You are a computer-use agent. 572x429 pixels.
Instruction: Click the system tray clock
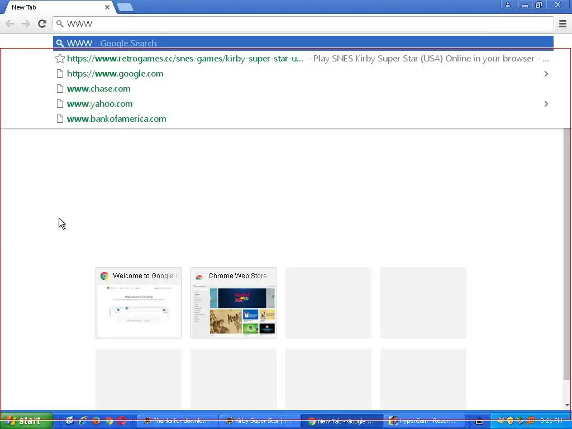(x=551, y=421)
